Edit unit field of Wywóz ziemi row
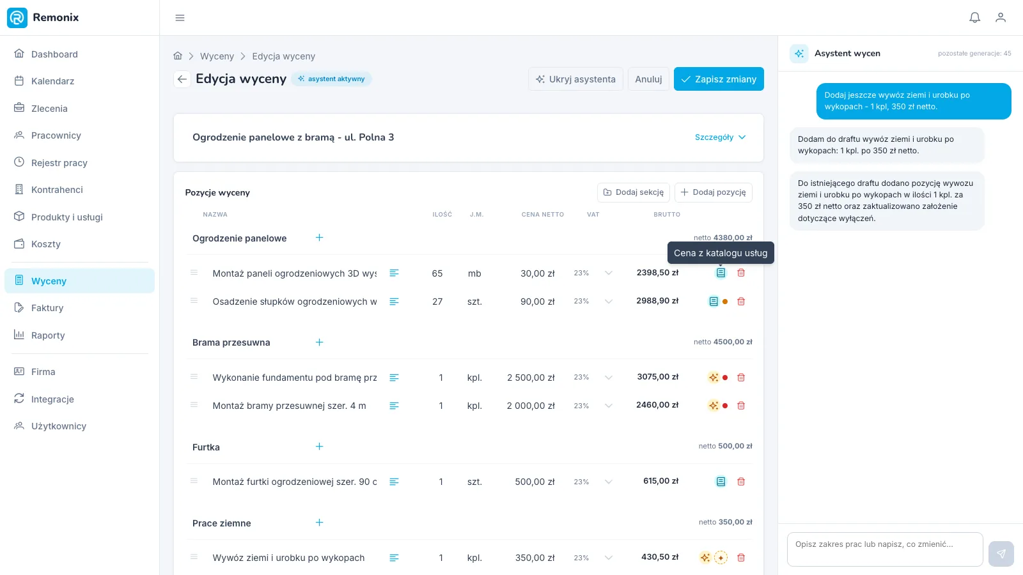The height and width of the screenshot is (575, 1023). tap(474, 558)
